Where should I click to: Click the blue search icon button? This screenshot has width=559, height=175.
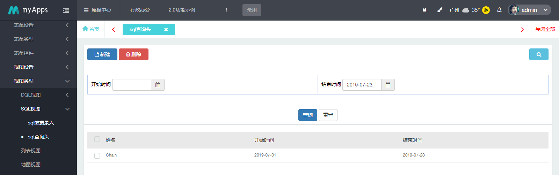pos(538,54)
